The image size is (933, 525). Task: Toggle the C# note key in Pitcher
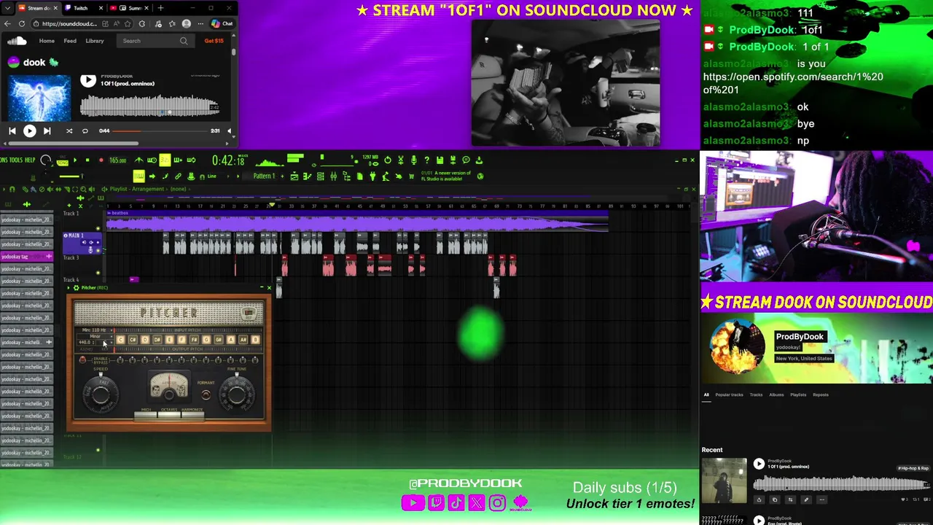[x=133, y=340]
